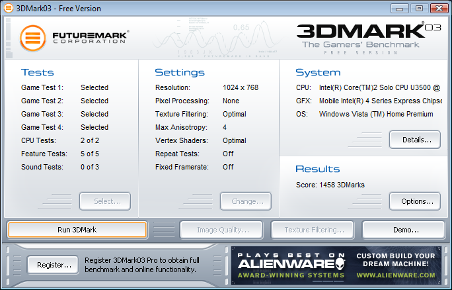Click the Sound Tests '0 of 3' value
The image size is (452, 290).
pos(90,168)
